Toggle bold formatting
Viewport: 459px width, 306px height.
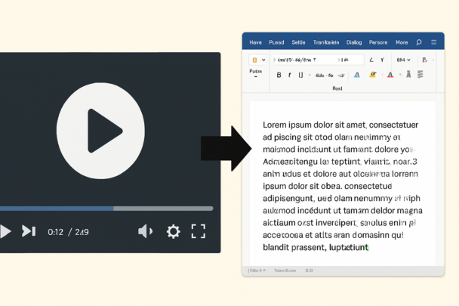click(x=279, y=75)
